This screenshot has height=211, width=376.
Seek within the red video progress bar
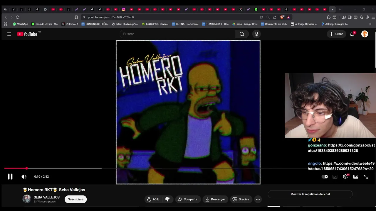tap(15, 168)
